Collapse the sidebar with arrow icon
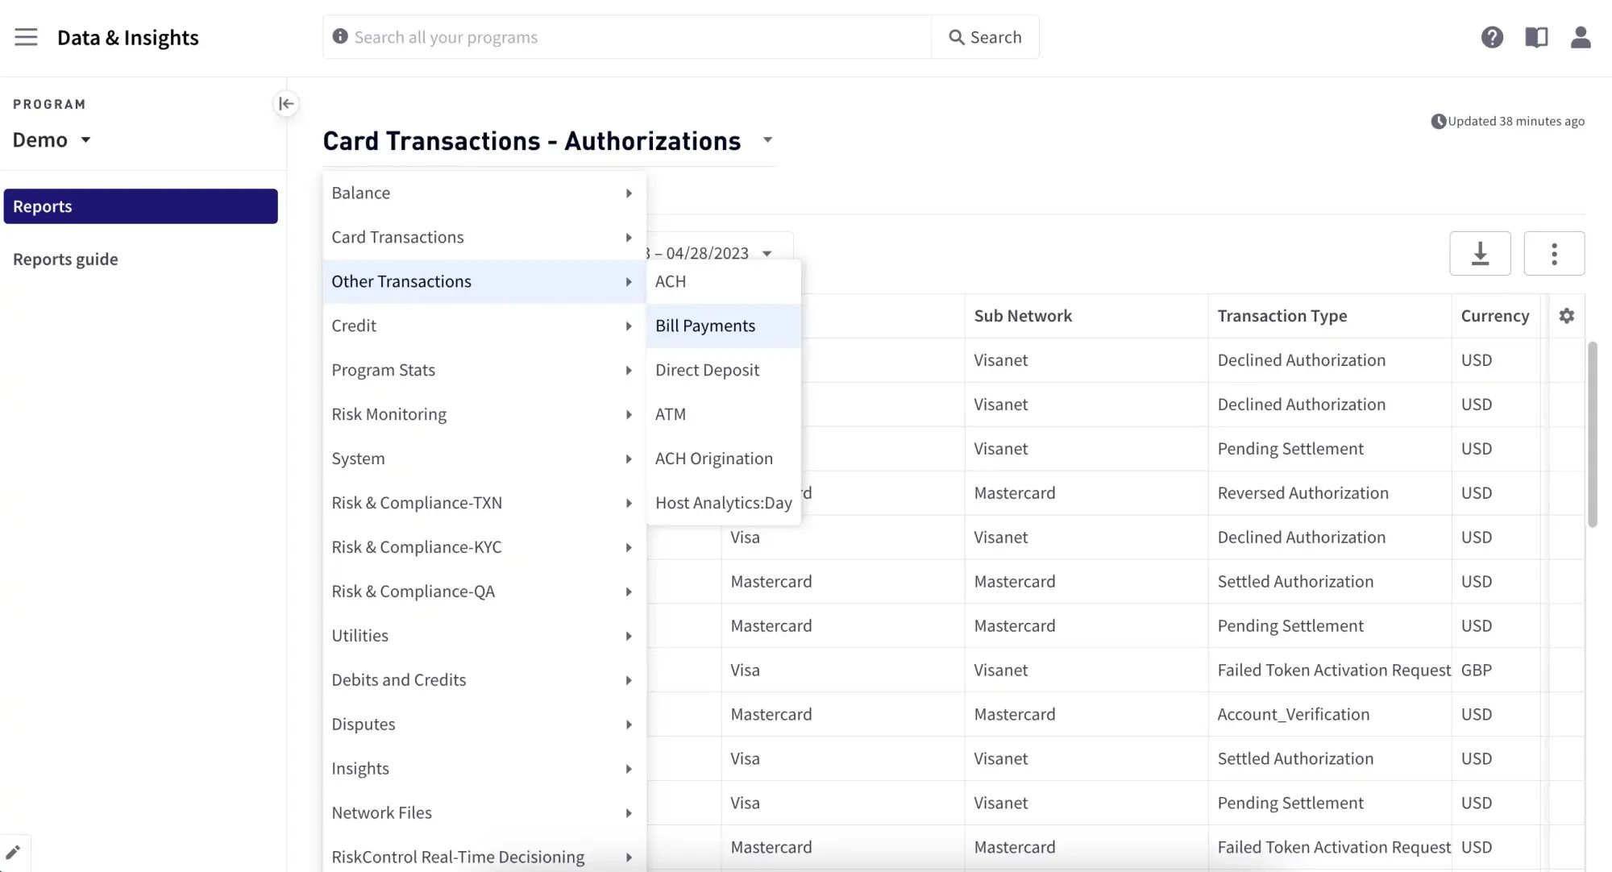Viewport: 1612px width, 872px height. pos(285,103)
